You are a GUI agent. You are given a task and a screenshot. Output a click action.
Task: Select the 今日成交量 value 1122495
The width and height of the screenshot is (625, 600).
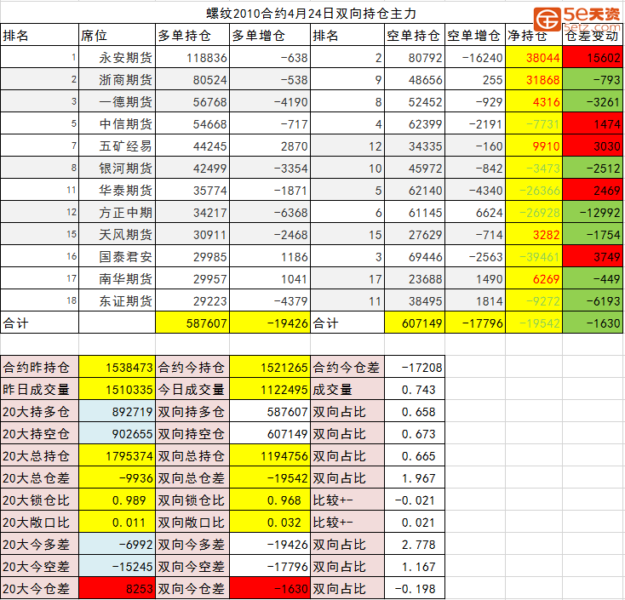coord(270,389)
